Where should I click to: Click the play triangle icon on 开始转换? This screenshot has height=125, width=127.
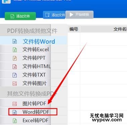[71, 15]
